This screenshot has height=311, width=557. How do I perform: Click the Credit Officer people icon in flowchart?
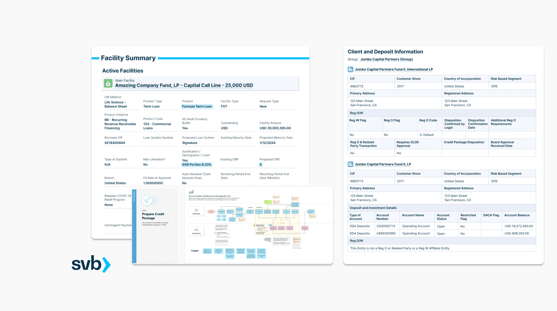(196, 230)
